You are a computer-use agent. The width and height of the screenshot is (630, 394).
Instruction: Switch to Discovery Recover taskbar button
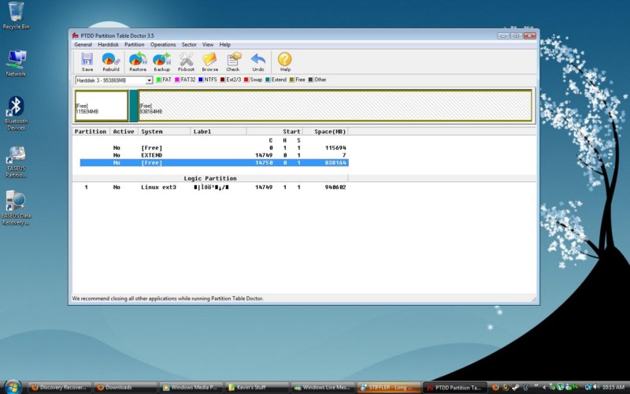(60, 388)
